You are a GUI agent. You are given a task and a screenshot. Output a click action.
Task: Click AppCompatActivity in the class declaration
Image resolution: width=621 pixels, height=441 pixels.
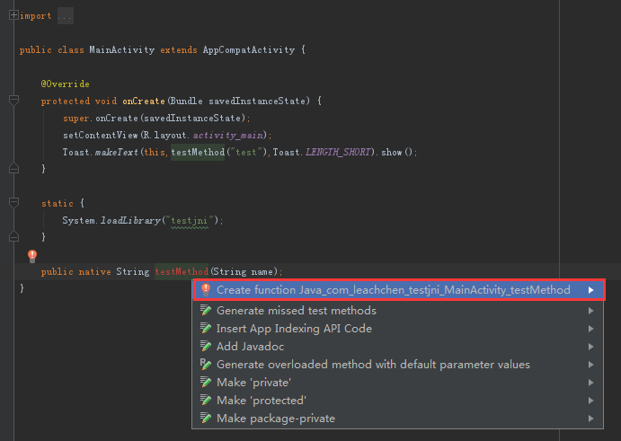click(x=249, y=50)
